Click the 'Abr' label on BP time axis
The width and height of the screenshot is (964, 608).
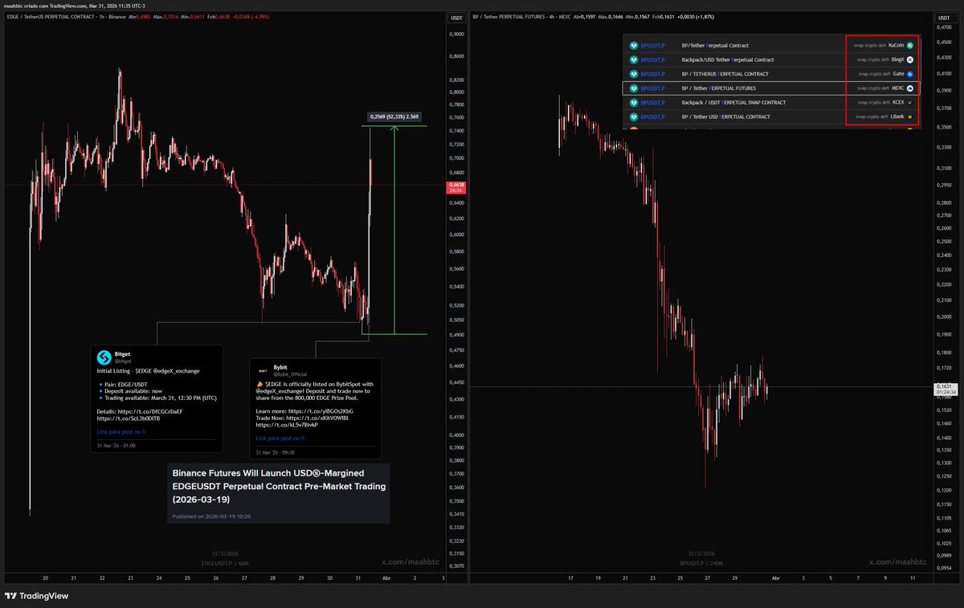pos(776,577)
